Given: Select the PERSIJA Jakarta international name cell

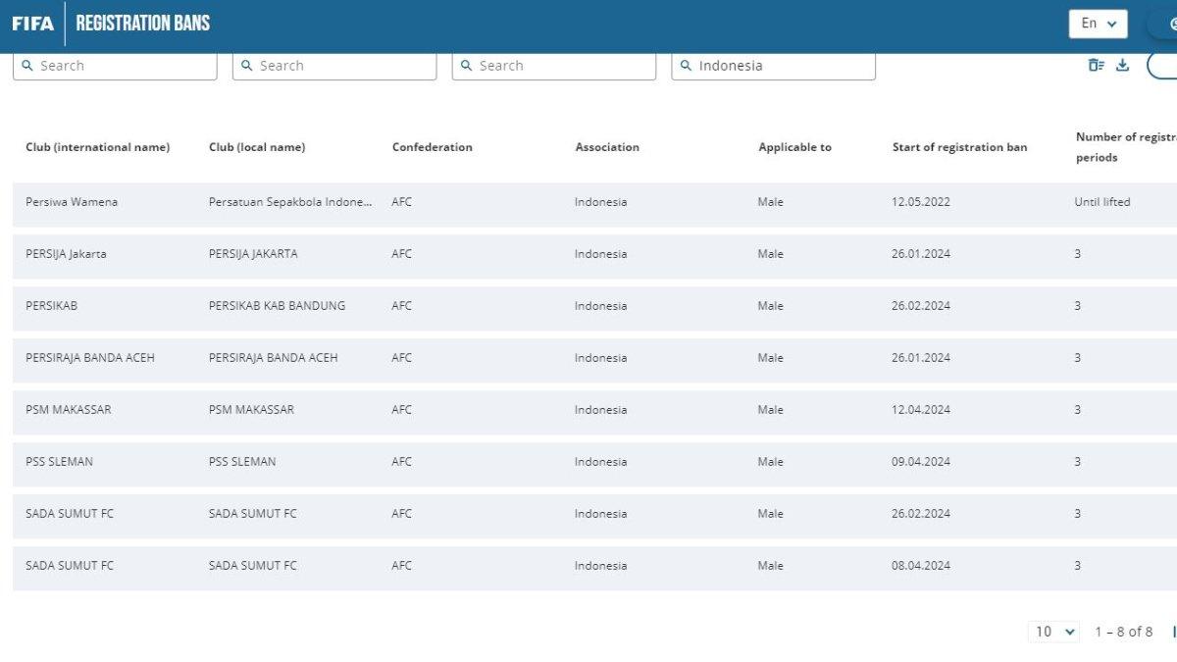Looking at the screenshot, I should (66, 254).
